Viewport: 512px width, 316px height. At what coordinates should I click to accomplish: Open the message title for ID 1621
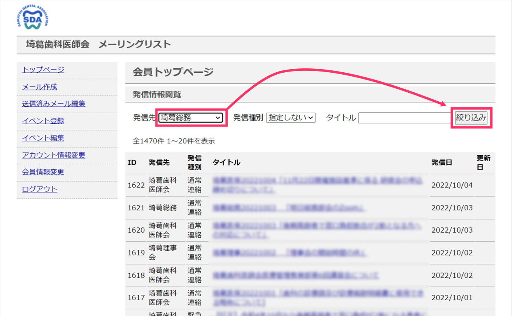[288, 208]
